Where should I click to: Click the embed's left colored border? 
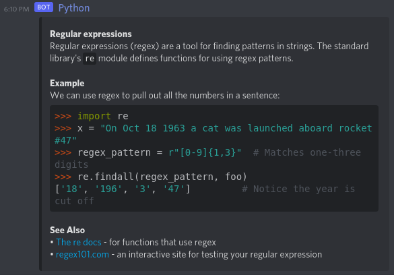40,144
